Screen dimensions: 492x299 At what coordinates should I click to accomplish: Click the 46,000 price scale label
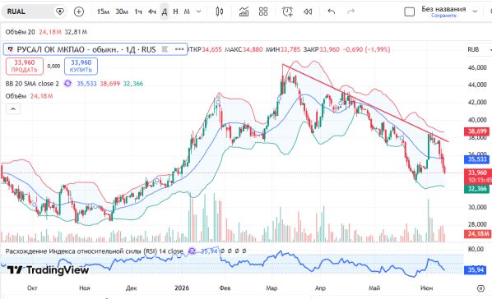pos(477,67)
